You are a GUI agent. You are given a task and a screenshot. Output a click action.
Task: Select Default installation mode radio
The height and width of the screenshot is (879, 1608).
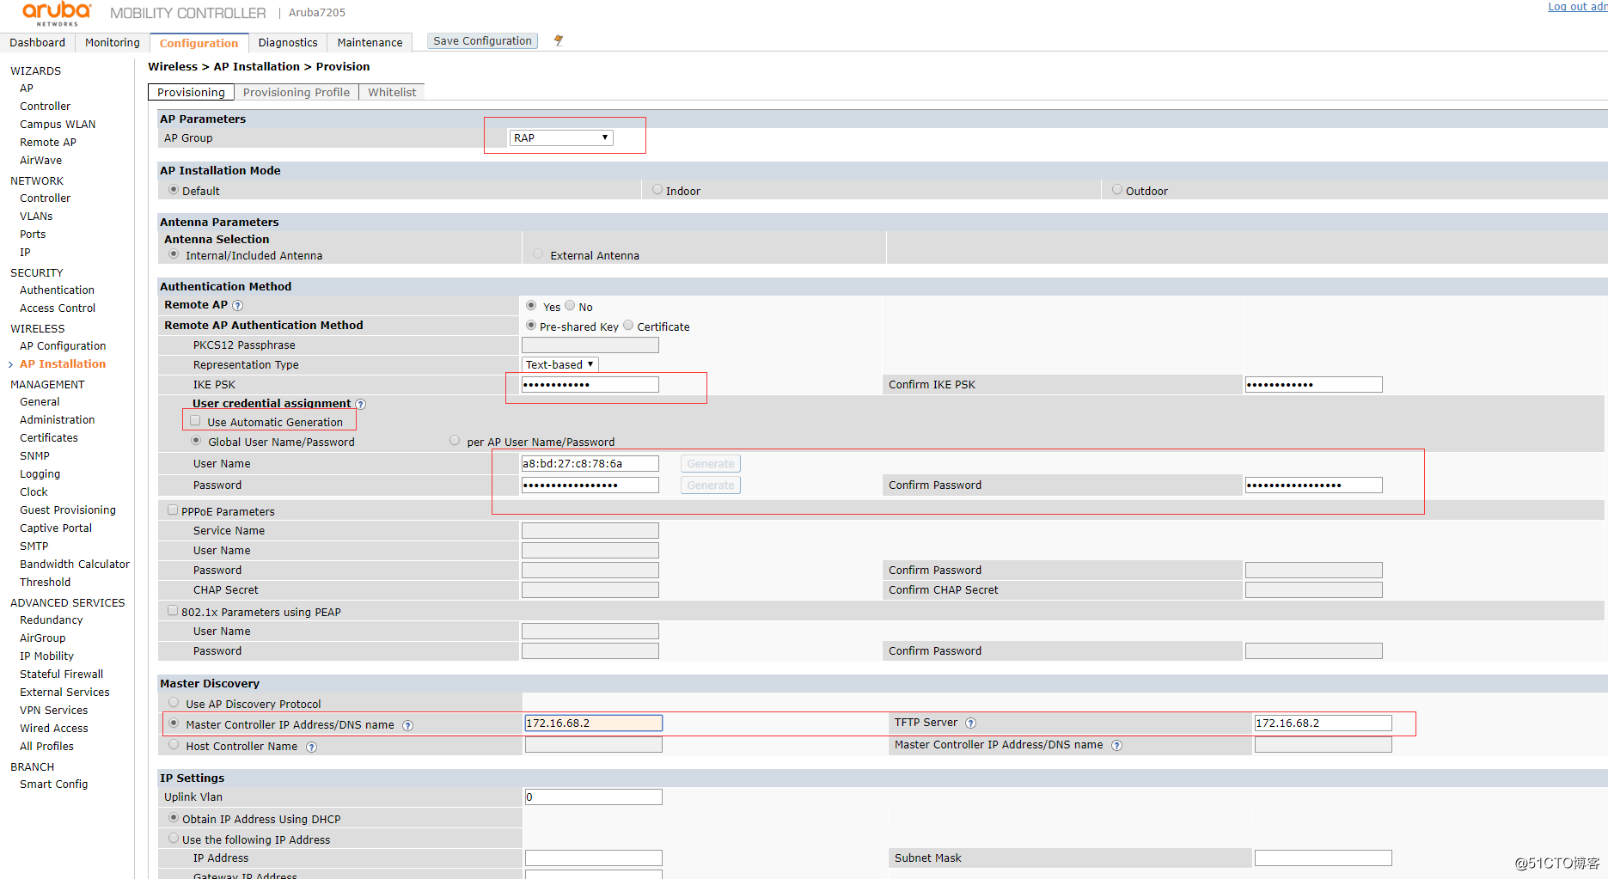174,190
